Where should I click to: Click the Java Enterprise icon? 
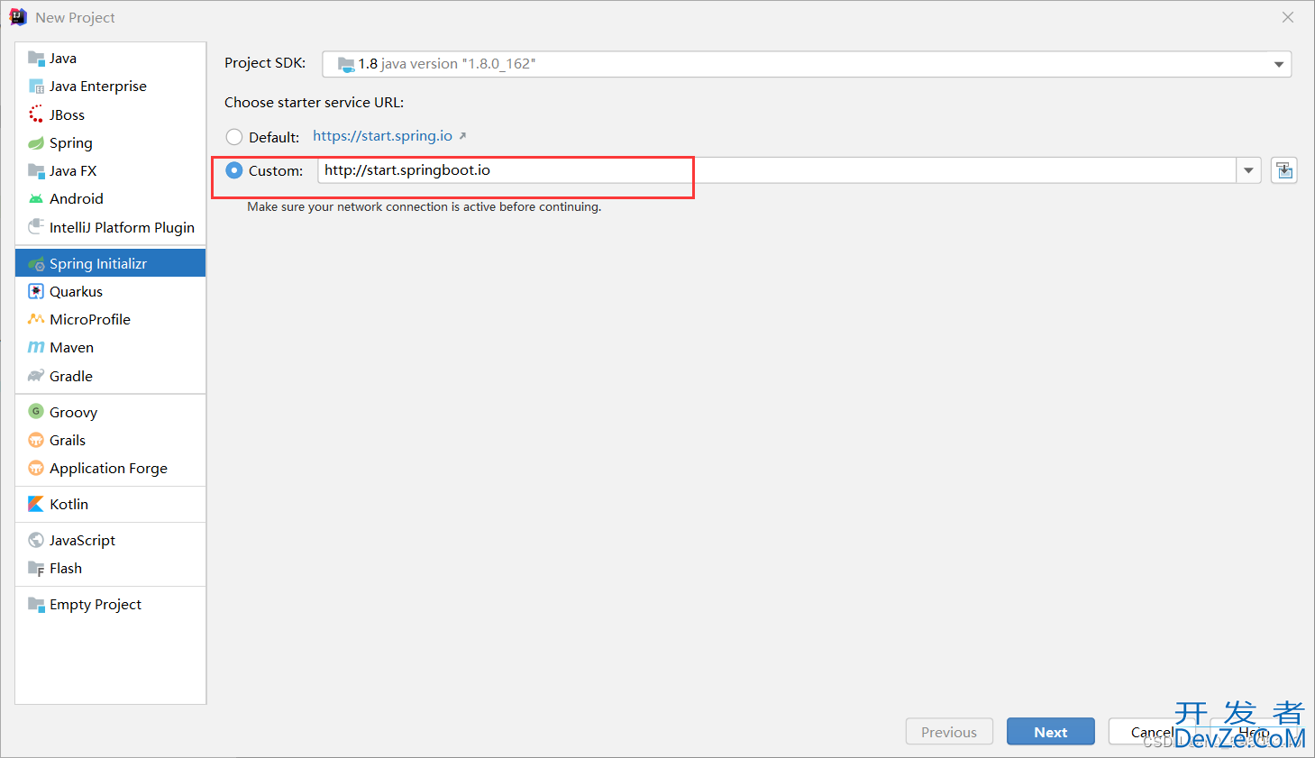[36, 87]
